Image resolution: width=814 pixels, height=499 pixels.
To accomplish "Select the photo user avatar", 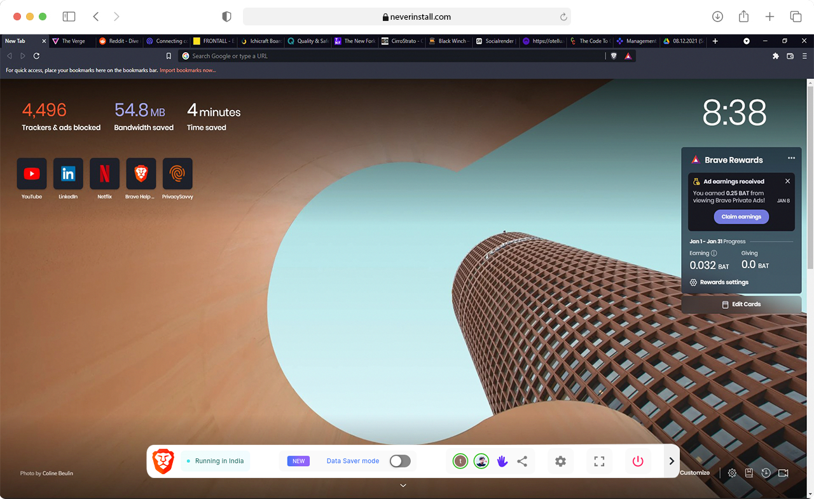I will click(x=481, y=461).
